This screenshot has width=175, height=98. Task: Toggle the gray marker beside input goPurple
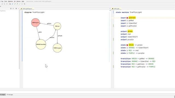127,26
